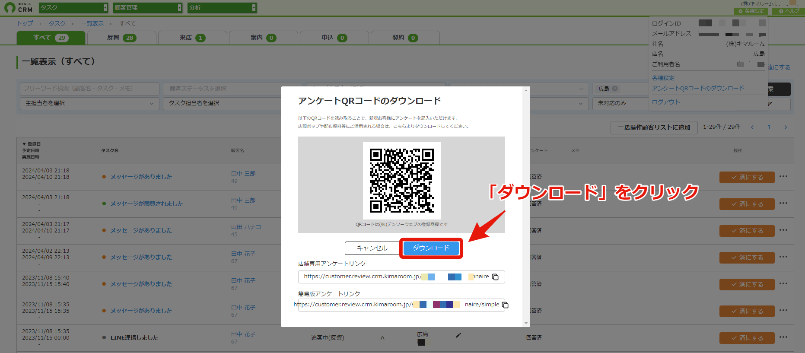Click 一括操作顧客リストに追加 button
The width and height of the screenshot is (805, 353).
point(654,127)
